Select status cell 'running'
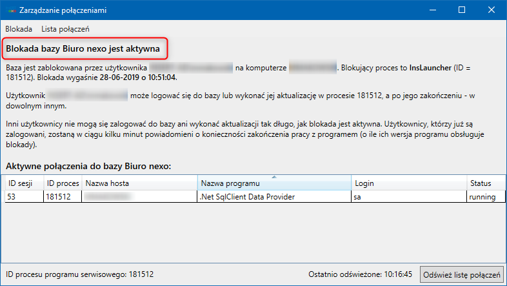The height and width of the screenshot is (286, 507). tap(486, 197)
